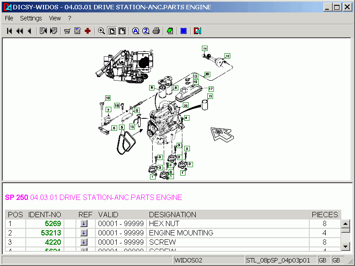This screenshot has width=355, height=266.
Task: Open ident number 5269 link
Action: pyautogui.click(x=53, y=223)
